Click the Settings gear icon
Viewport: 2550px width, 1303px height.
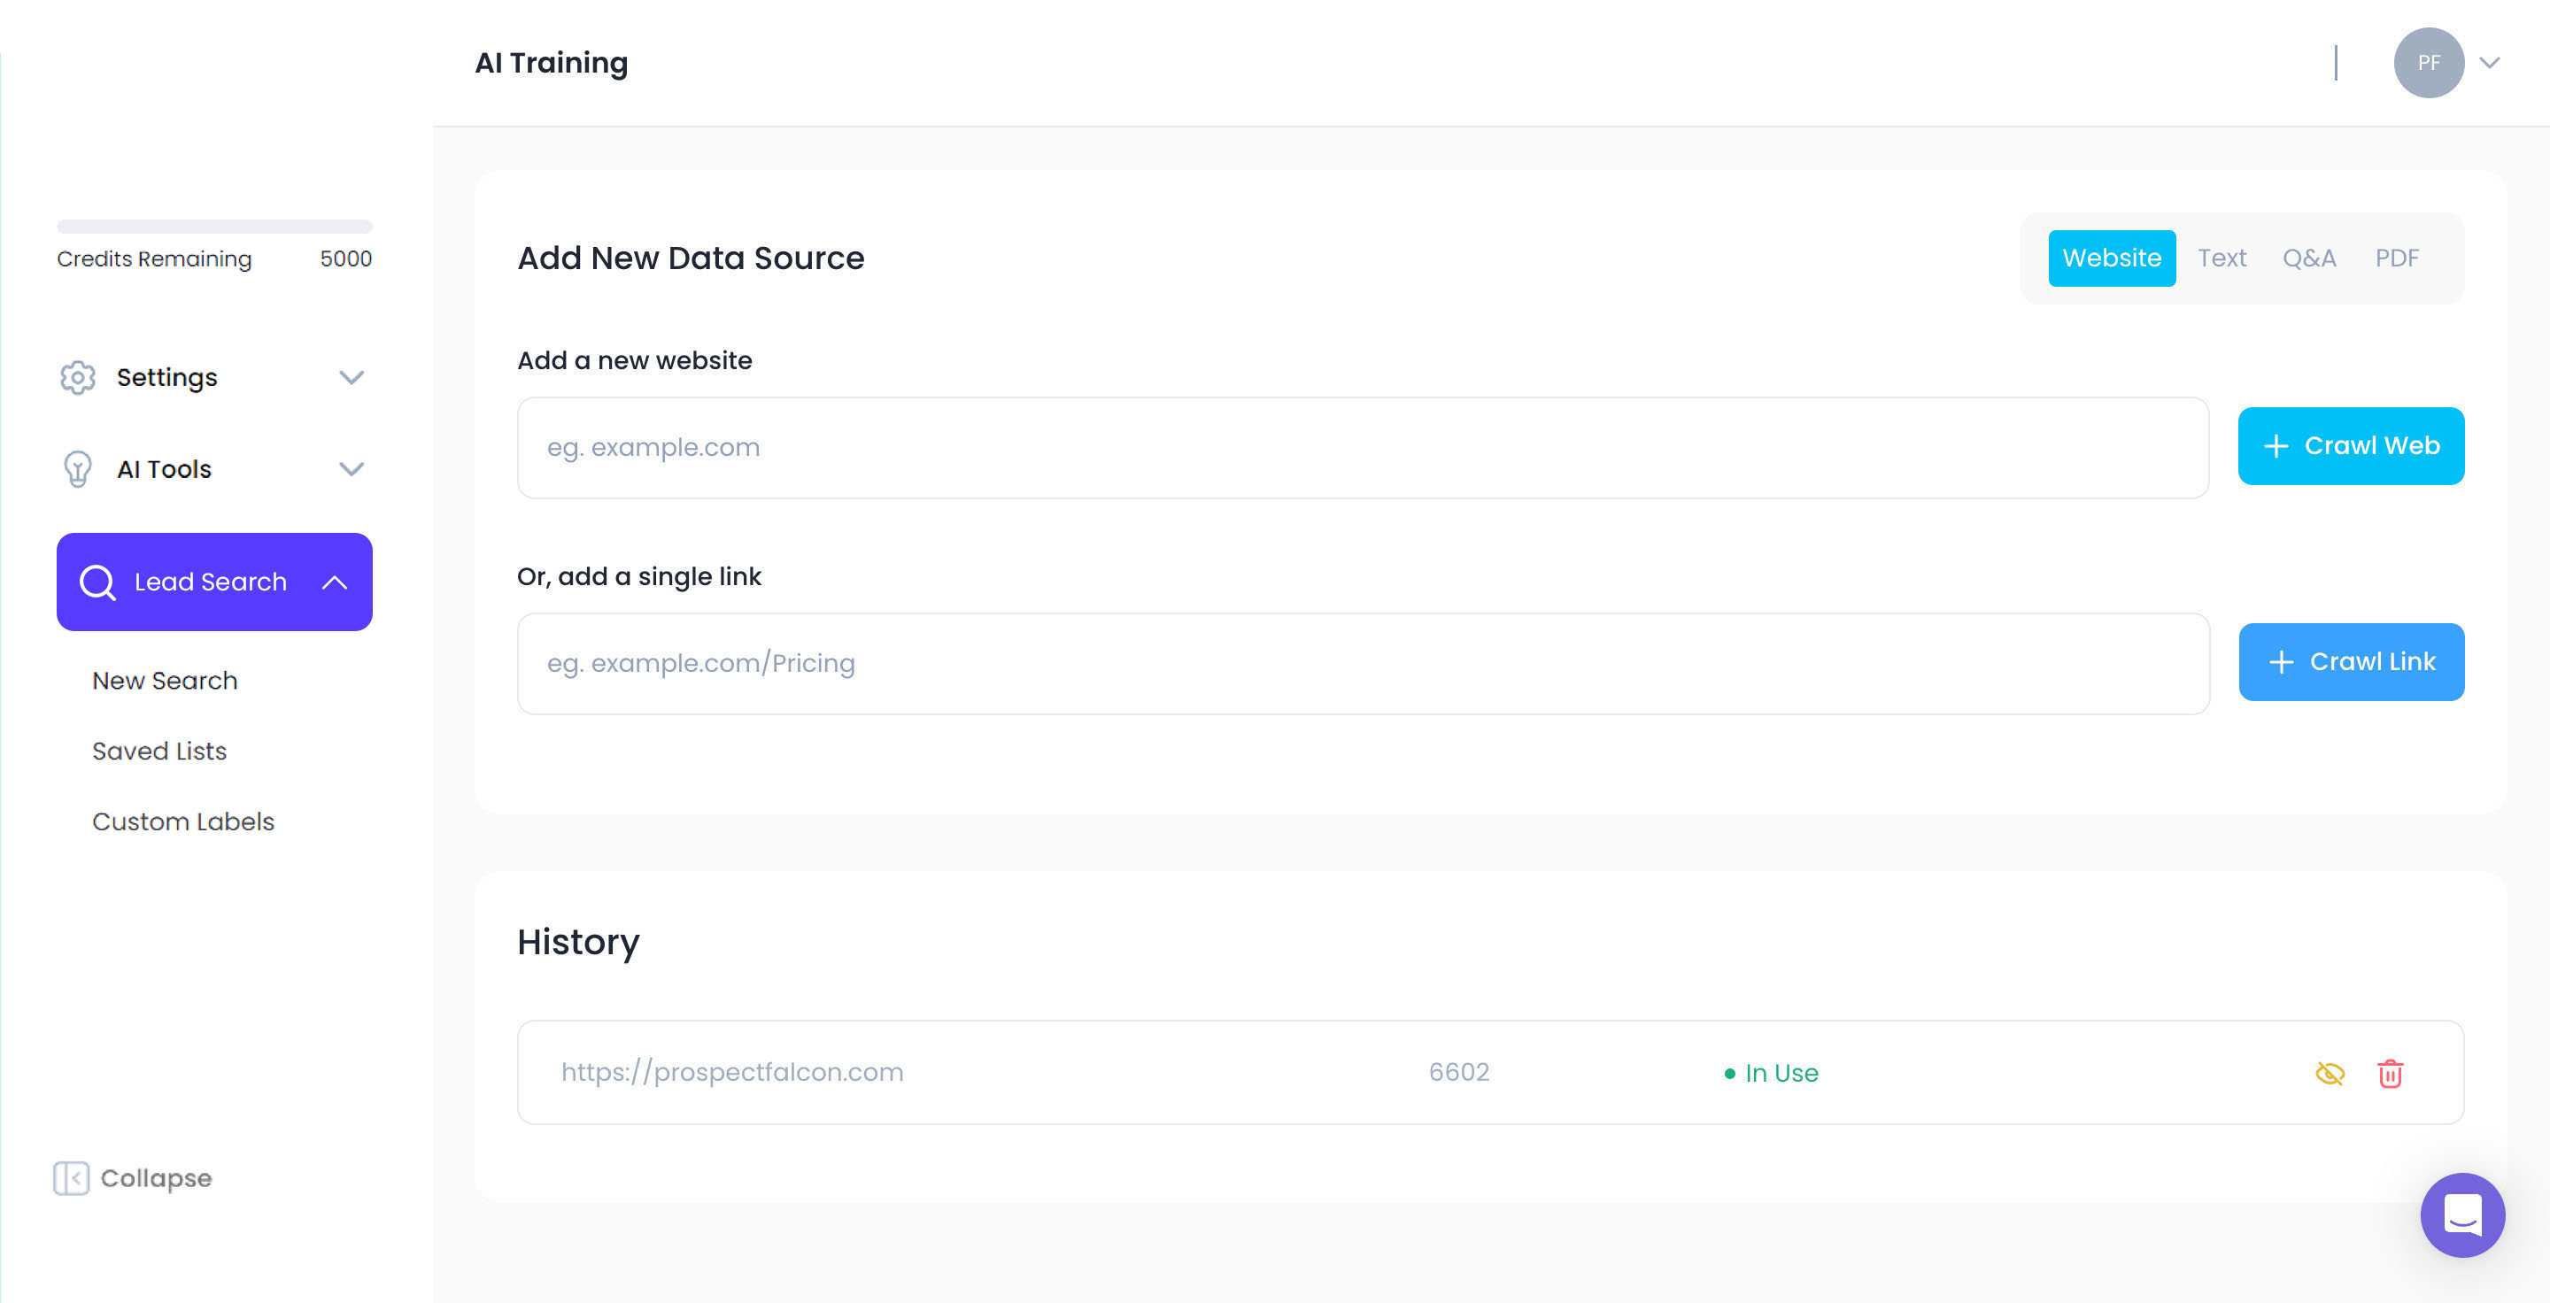(x=77, y=377)
